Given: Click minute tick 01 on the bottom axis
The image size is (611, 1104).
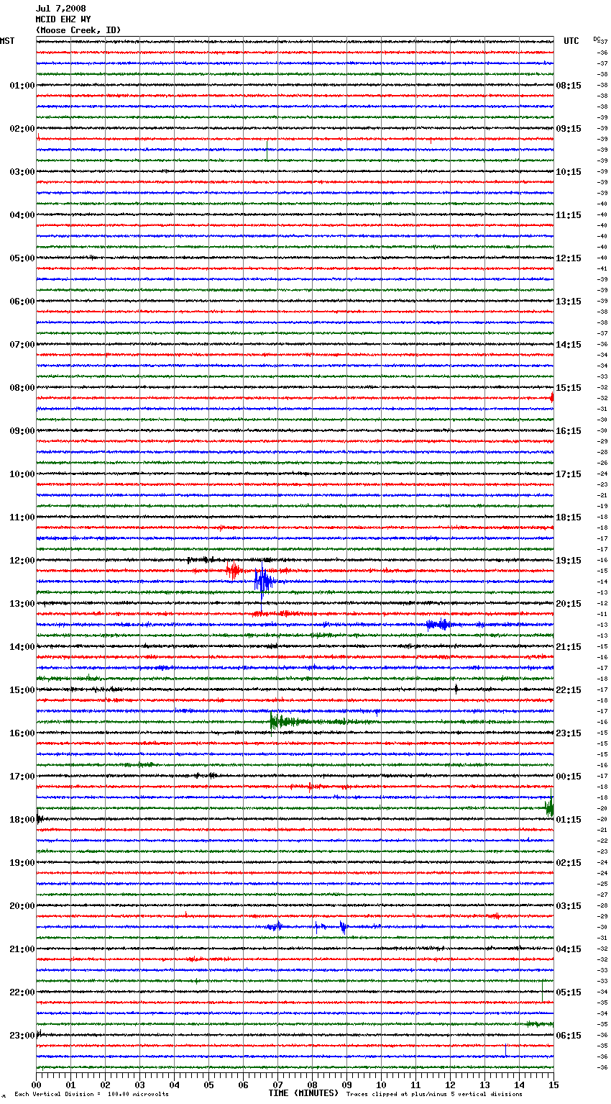Looking at the screenshot, I should point(70,1085).
